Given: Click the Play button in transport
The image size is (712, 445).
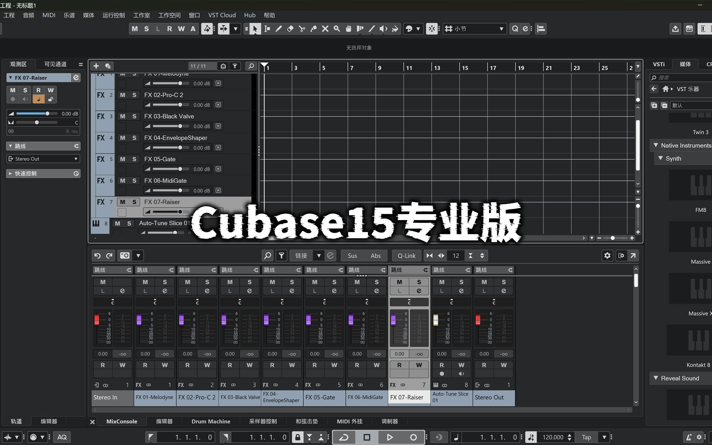Looking at the screenshot, I should [x=389, y=437].
